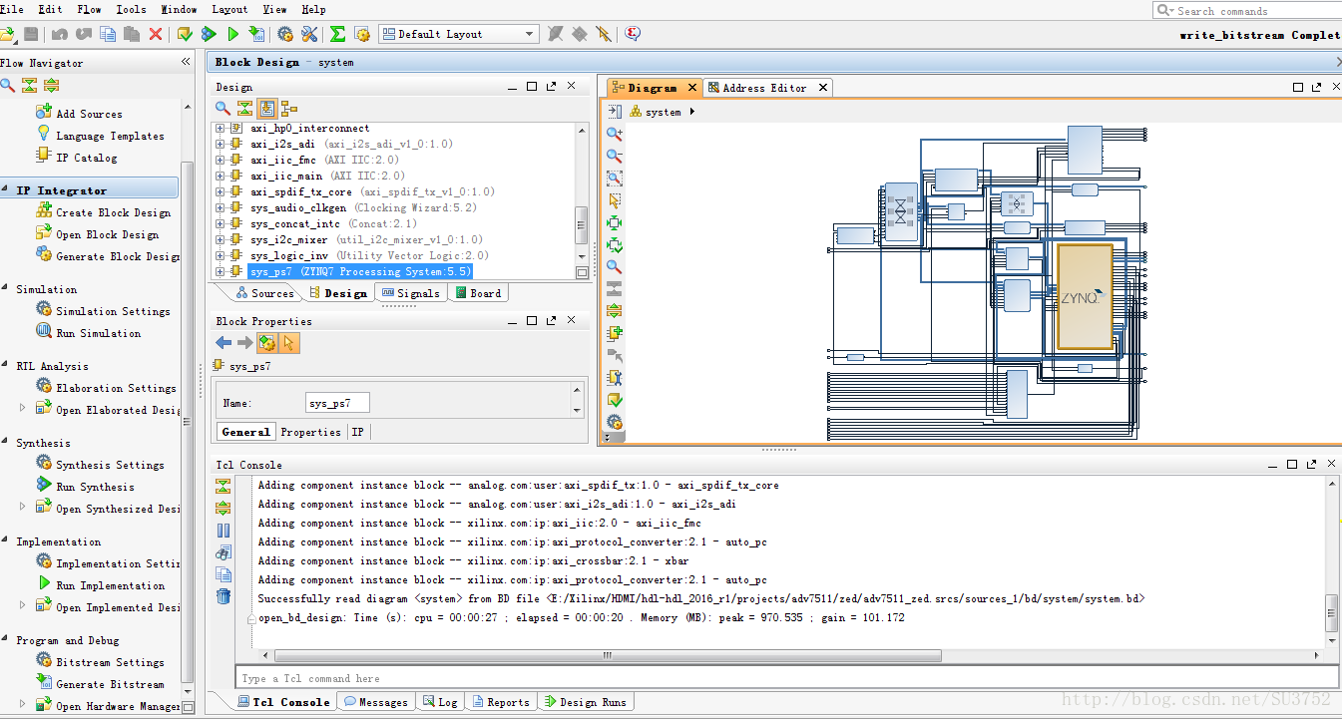Expand the axi_iic_fmc tree node
The width and height of the screenshot is (1342, 719).
click(x=221, y=161)
